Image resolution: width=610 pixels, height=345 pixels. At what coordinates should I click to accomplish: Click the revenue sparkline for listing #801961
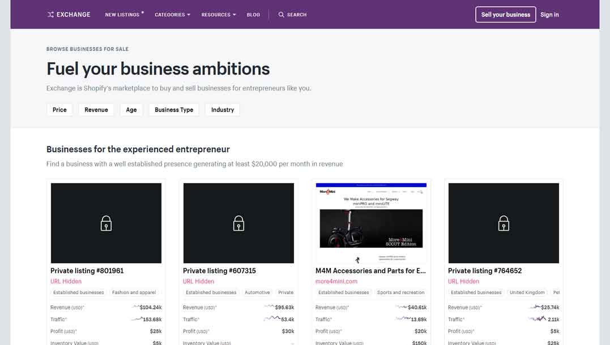136,307
